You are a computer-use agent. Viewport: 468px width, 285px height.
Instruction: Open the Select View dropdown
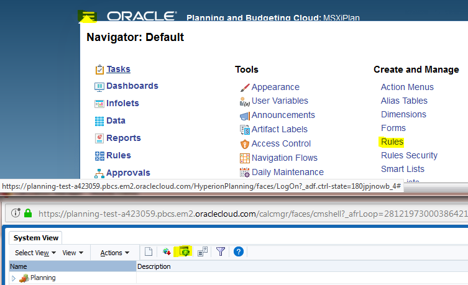(35, 253)
